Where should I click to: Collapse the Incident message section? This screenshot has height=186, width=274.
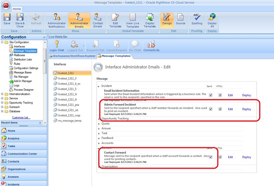tap(98, 86)
